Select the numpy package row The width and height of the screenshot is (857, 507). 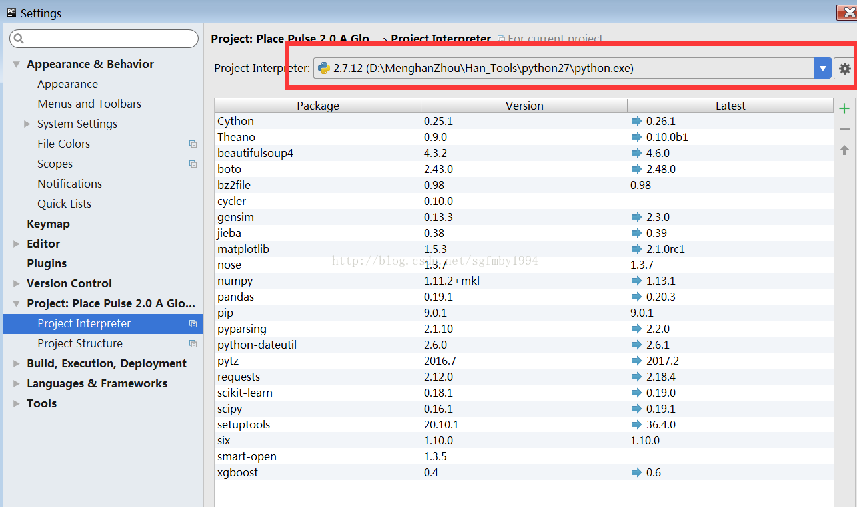524,281
